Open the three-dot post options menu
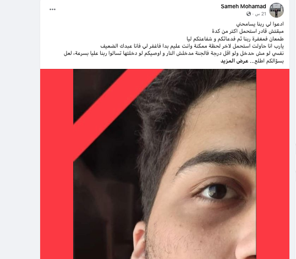The width and height of the screenshot is (296, 259). pyautogui.click(x=52, y=9)
